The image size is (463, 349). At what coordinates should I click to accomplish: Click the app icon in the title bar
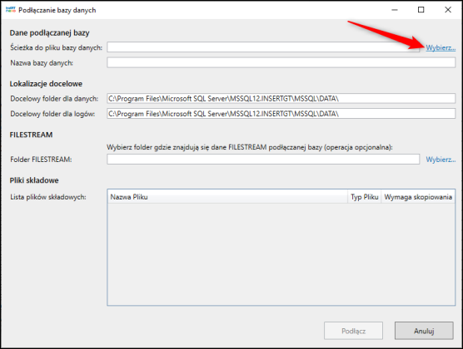pos(10,10)
